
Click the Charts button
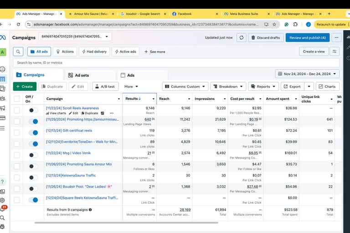(328, 86)
